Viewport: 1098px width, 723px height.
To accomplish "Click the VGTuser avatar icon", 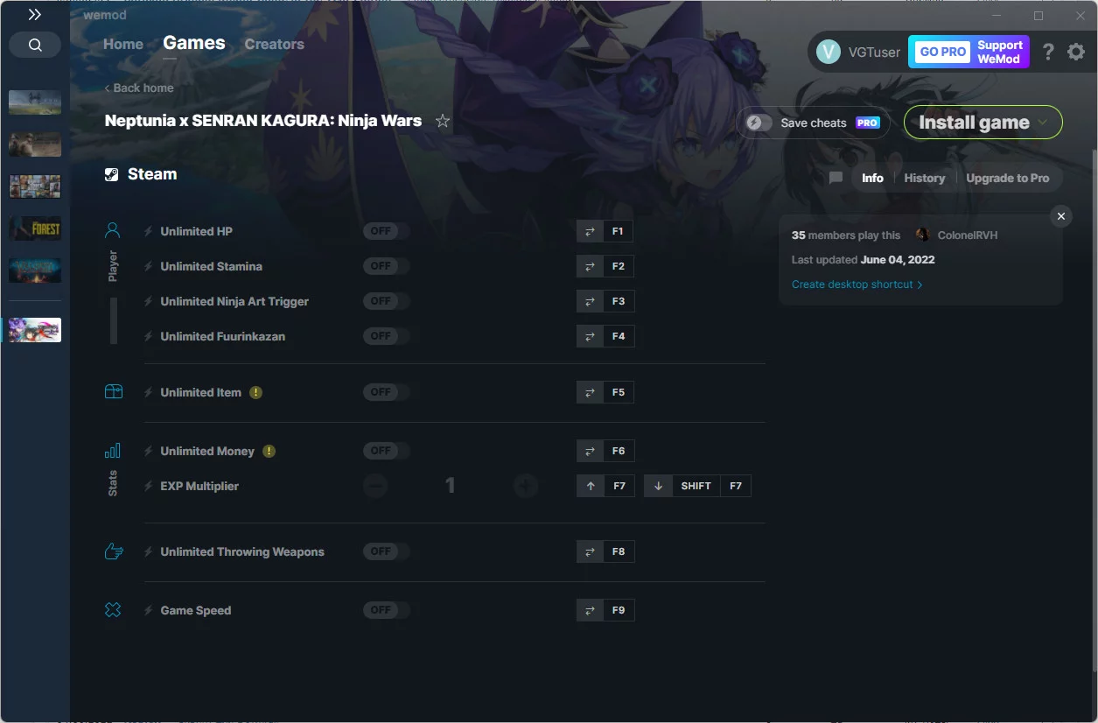I will pyautogui.click(x=829, y=52).
